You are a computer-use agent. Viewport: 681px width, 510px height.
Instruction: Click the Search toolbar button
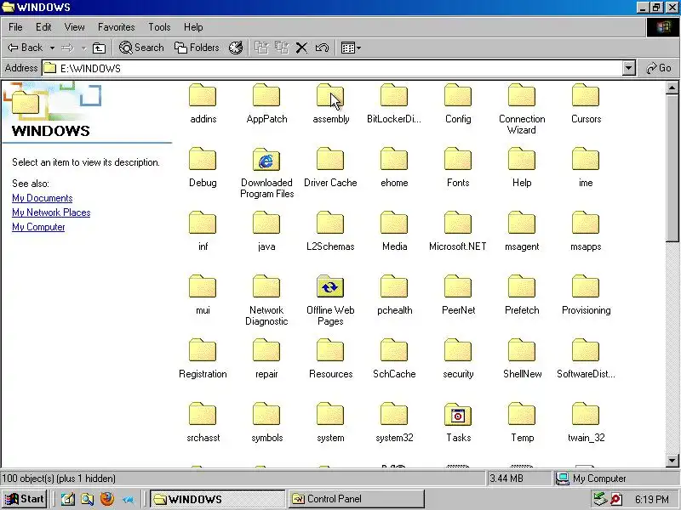point(141,48)
